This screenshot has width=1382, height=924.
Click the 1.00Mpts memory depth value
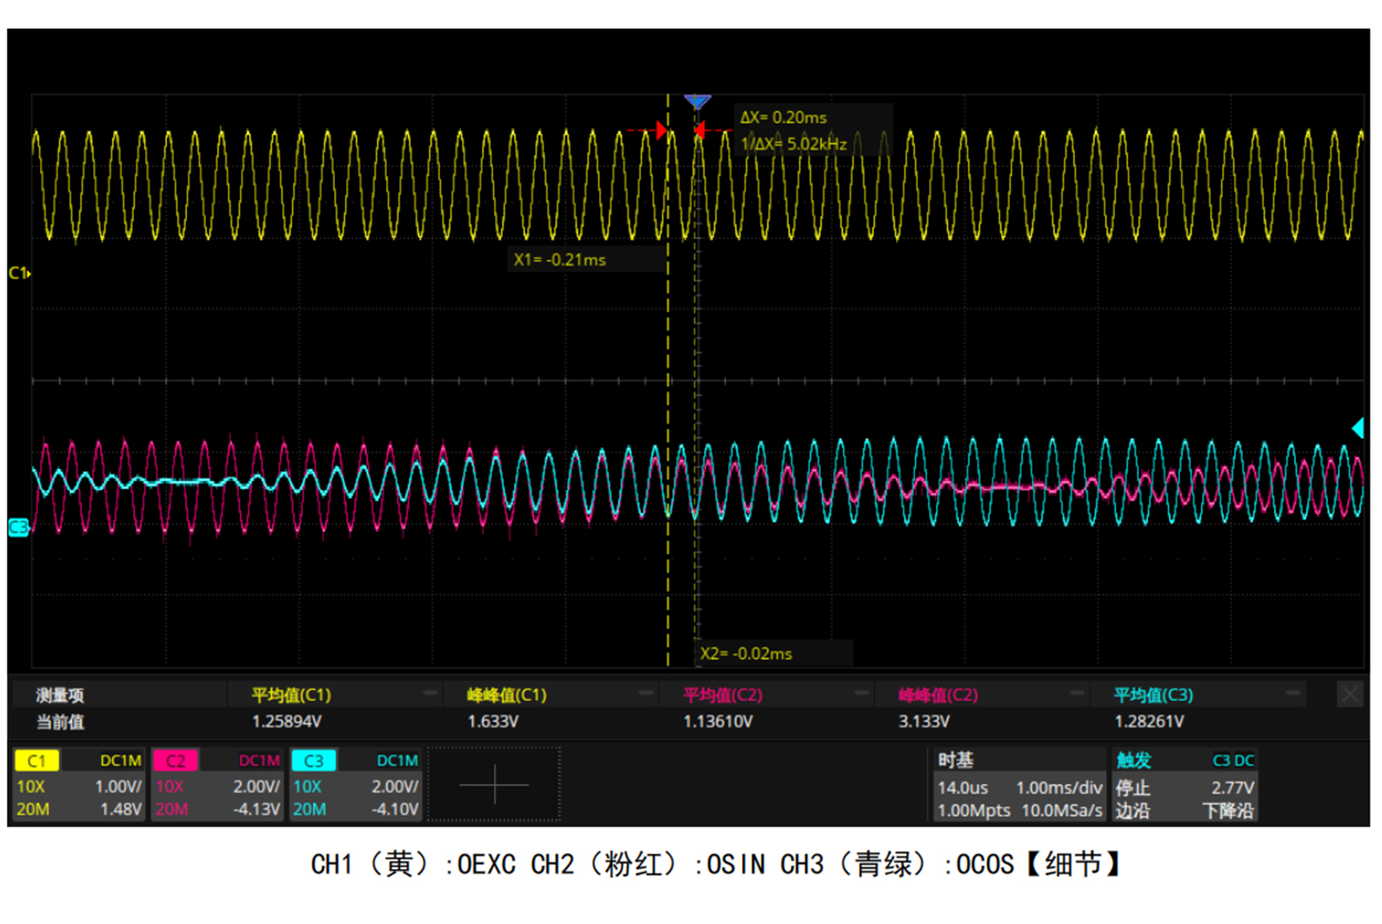point(973,810)
